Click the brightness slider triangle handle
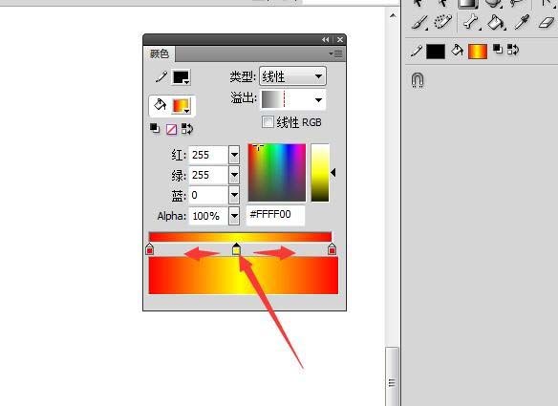This screenshot has height=406, width=558. 333,173
